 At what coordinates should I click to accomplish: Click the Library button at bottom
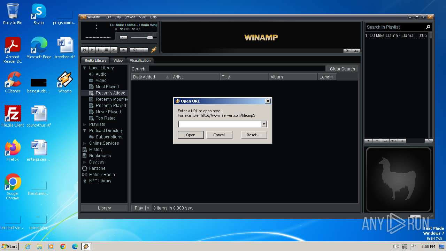[x=104, y=208]
